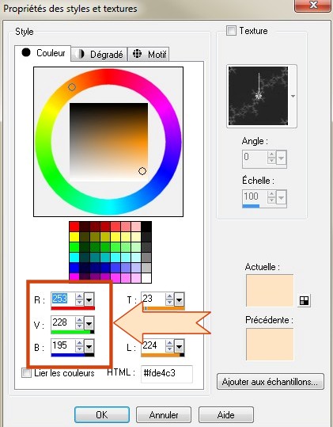Click the L value spinner arrows
333x427 pixels.
[x=169, y=345]
